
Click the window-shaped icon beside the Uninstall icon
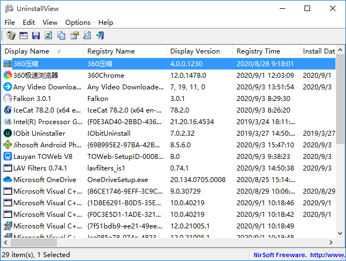coord(23,36)
